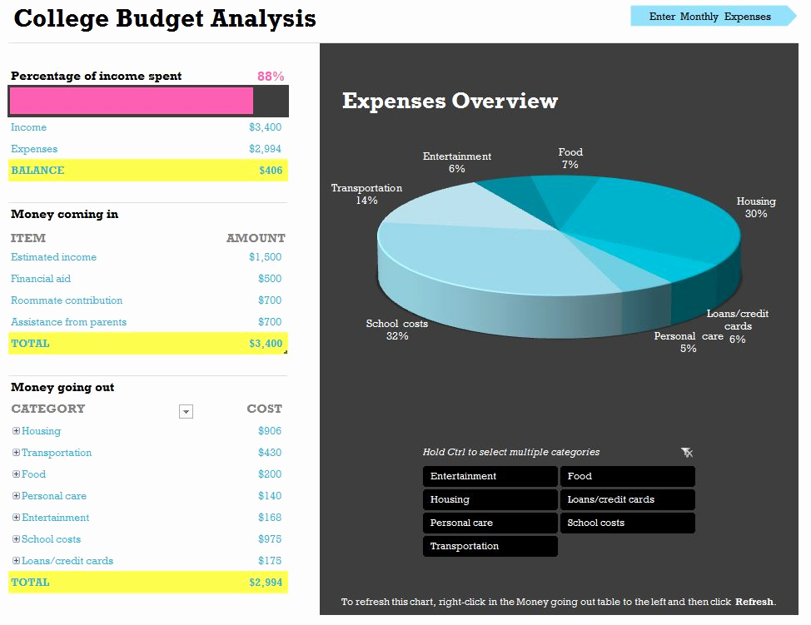Image resolution: width=811 pixels, height=625 pixels.
Task: Click the Money going out heading
Action: 62,387
